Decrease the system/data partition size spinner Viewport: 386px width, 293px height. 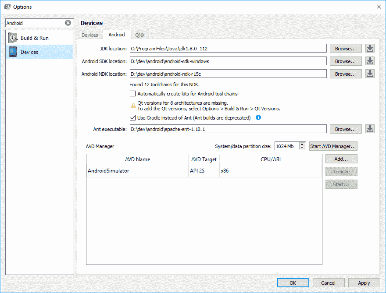pos(303,148)
